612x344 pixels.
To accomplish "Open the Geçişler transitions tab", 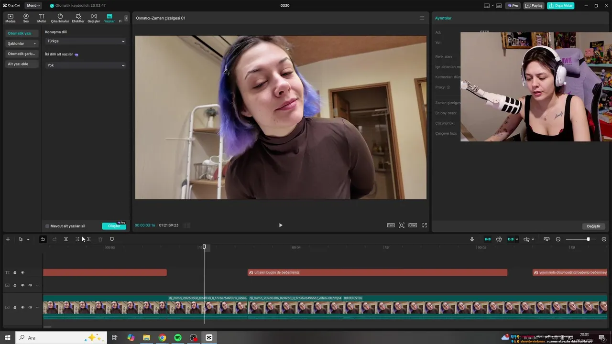I will pyautogui.click(x=94, y=18).
